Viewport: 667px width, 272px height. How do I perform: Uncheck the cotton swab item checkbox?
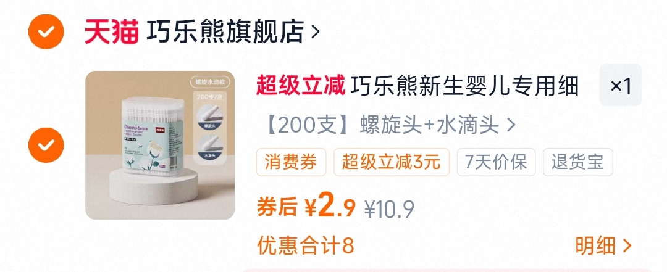coord(46,145)
